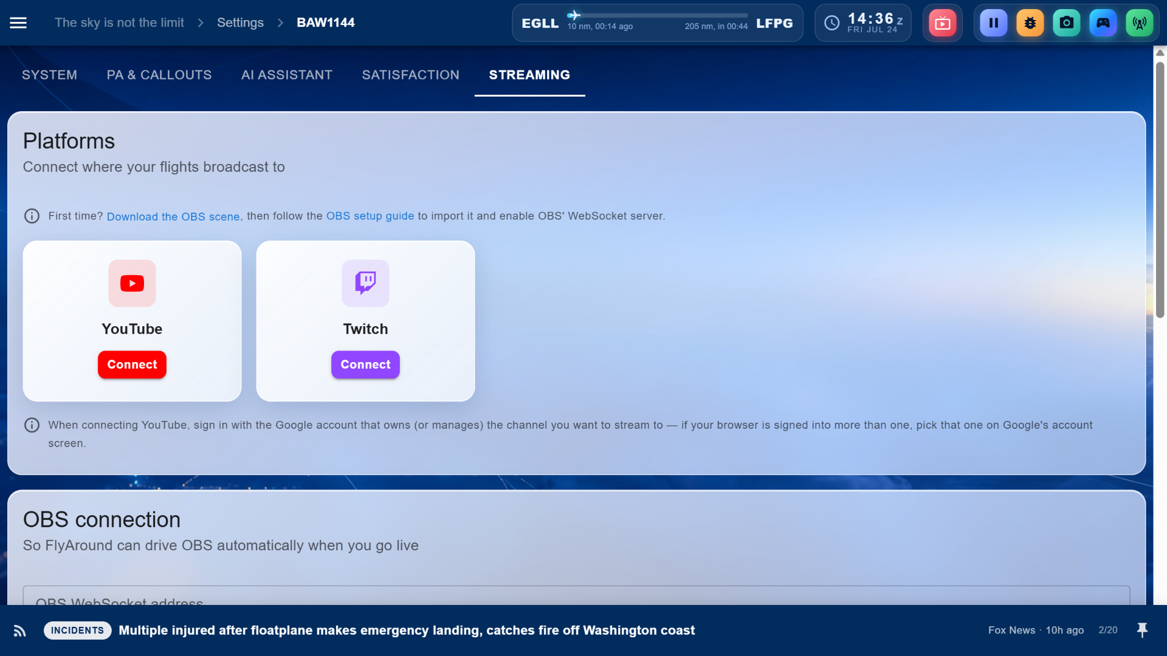1167x656 pixels.
Task: Pin the news ticker with the pin icon
Action: click(1142, 630)
